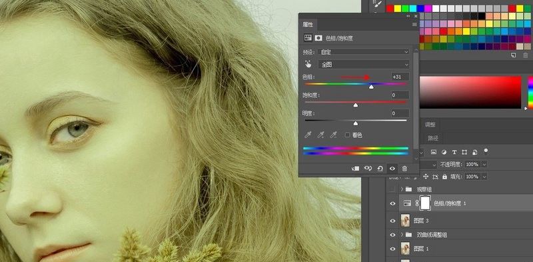Reset adjustment to defaults

tap(380, 169)
